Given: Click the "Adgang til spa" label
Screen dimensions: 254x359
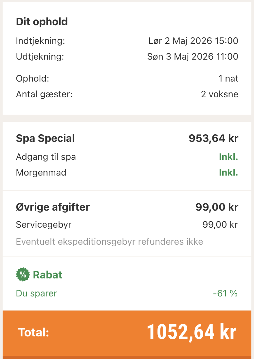Looking at the screenshot, I should pyautogui.click(x=46, y=157).
